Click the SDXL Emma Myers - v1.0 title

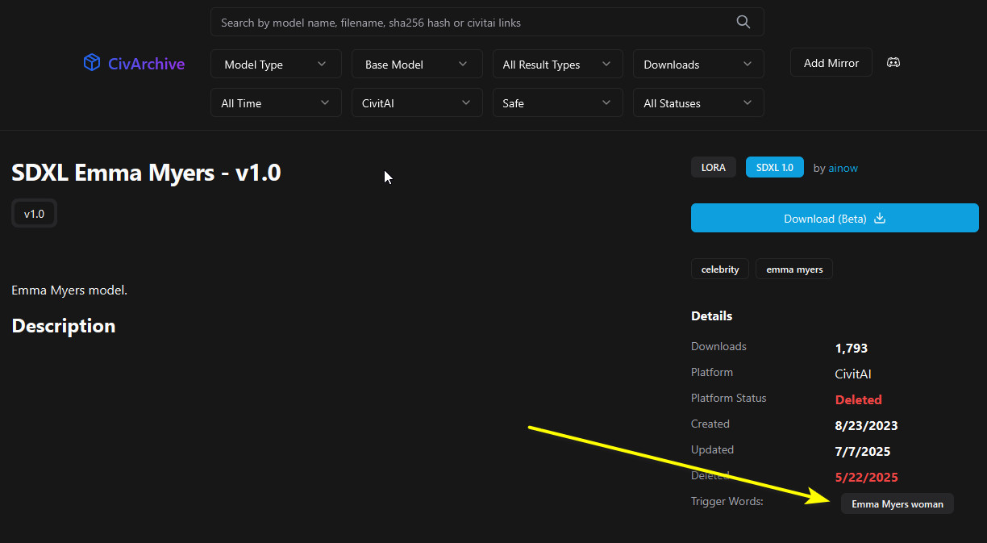point(146,172)
